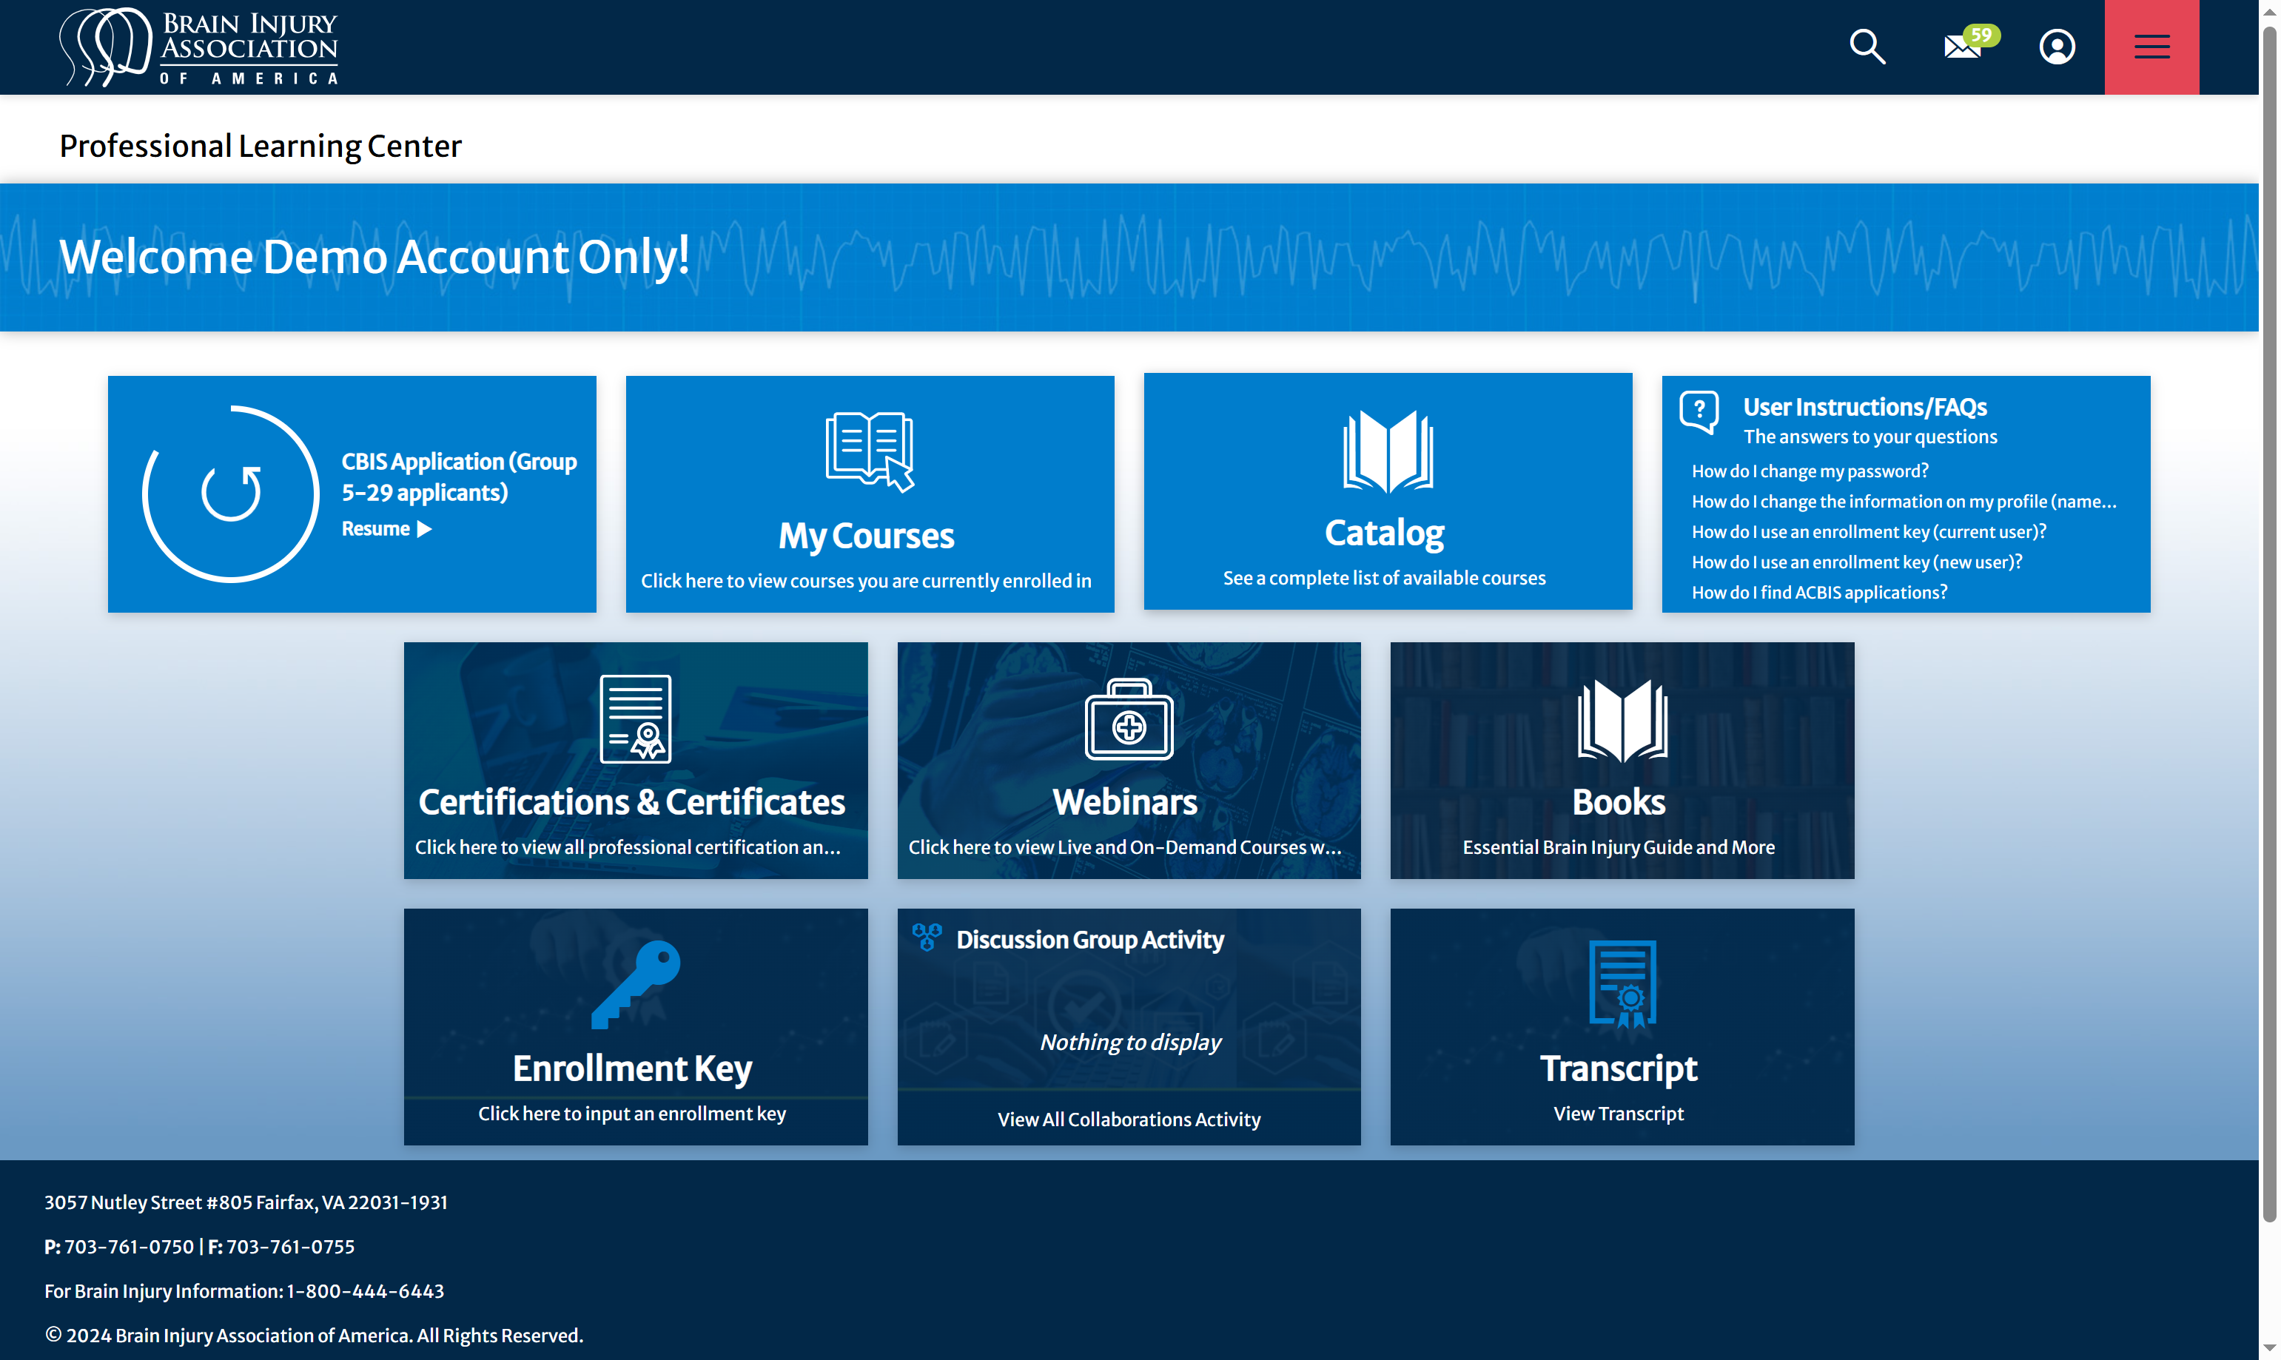Image resolution: width=2281 pixels, height=1360 pixels.
Task: Click the Certifications certificate icon
Action: [635, 719]
